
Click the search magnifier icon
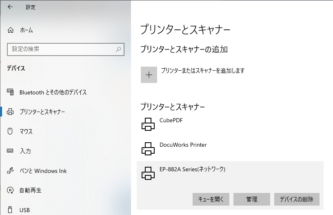click(x=118, y=49)
